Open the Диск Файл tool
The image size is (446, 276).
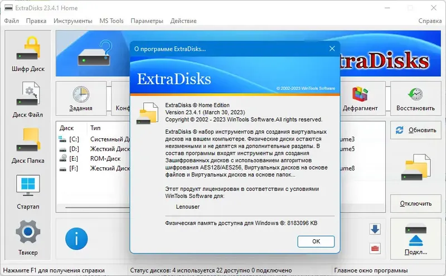[28, 100]
